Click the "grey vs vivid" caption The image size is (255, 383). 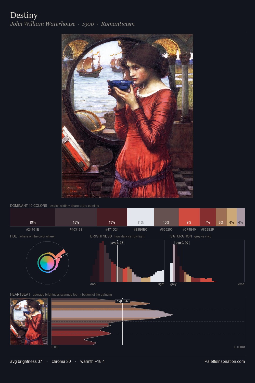pyautogui.click(x=203, y=236)
